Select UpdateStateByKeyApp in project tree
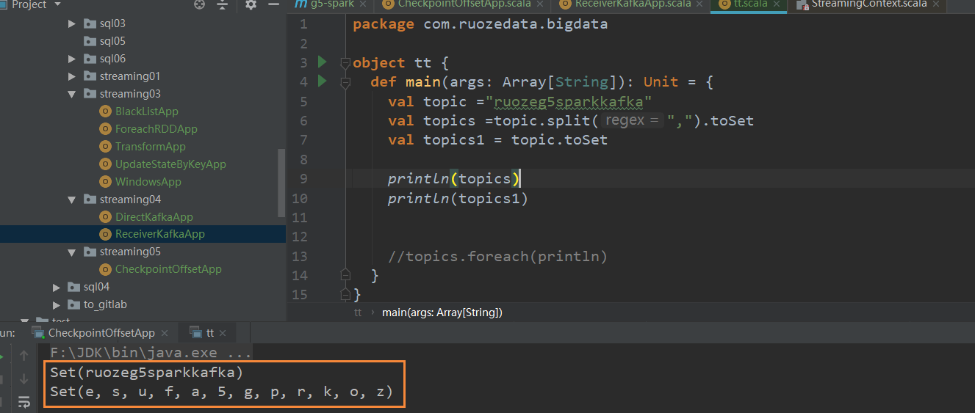Screen dimensions: 975x413 tap(170, 164)
